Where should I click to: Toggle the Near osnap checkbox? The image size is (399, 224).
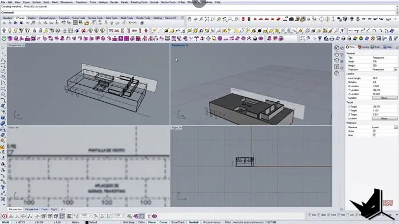pyautogui.click(x=319, y=215)
